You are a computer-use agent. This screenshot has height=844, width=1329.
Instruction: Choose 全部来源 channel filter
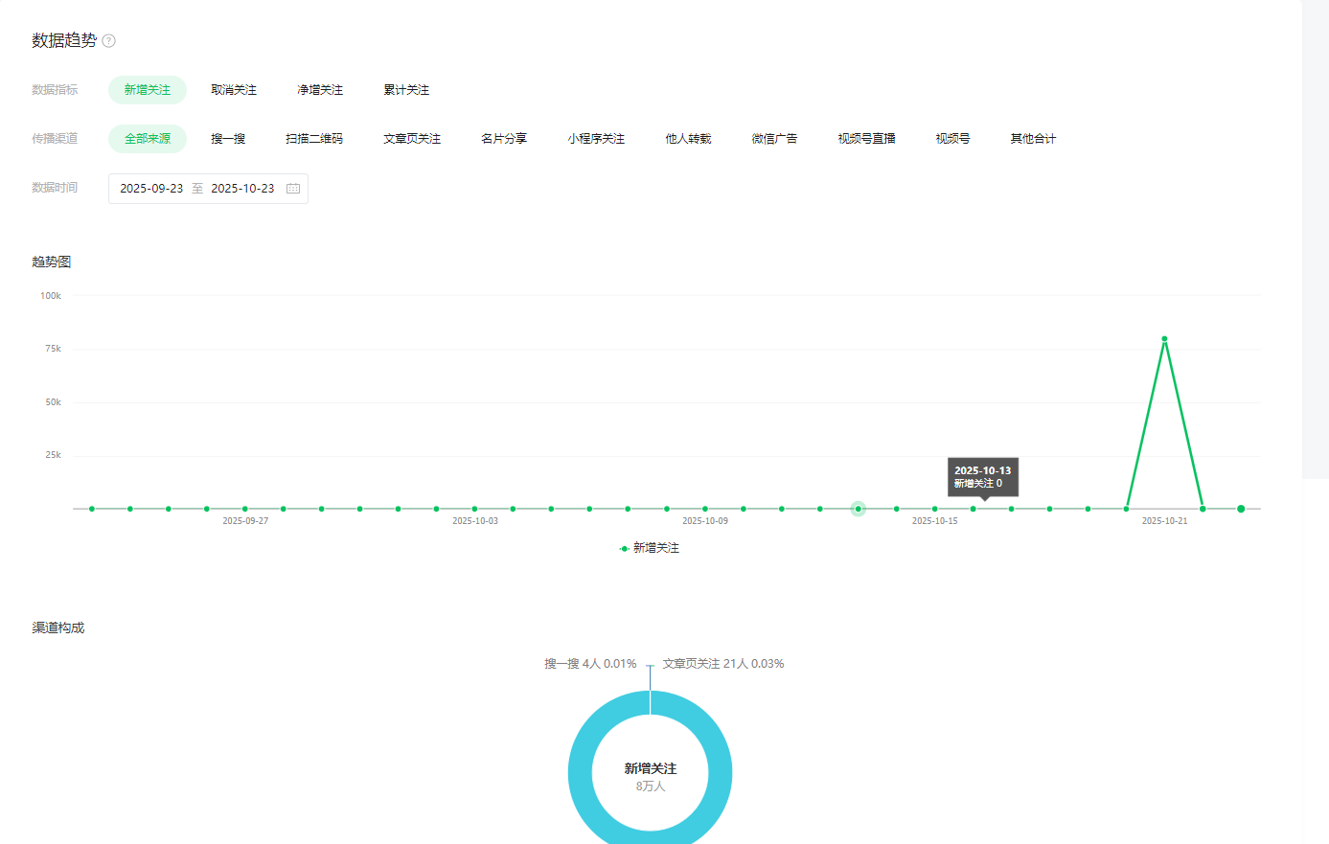point(147,139)
